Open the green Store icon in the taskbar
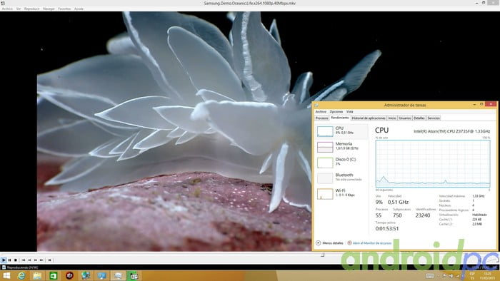The image size is (500, 281). pyautogui.click(x=54, y=275)
